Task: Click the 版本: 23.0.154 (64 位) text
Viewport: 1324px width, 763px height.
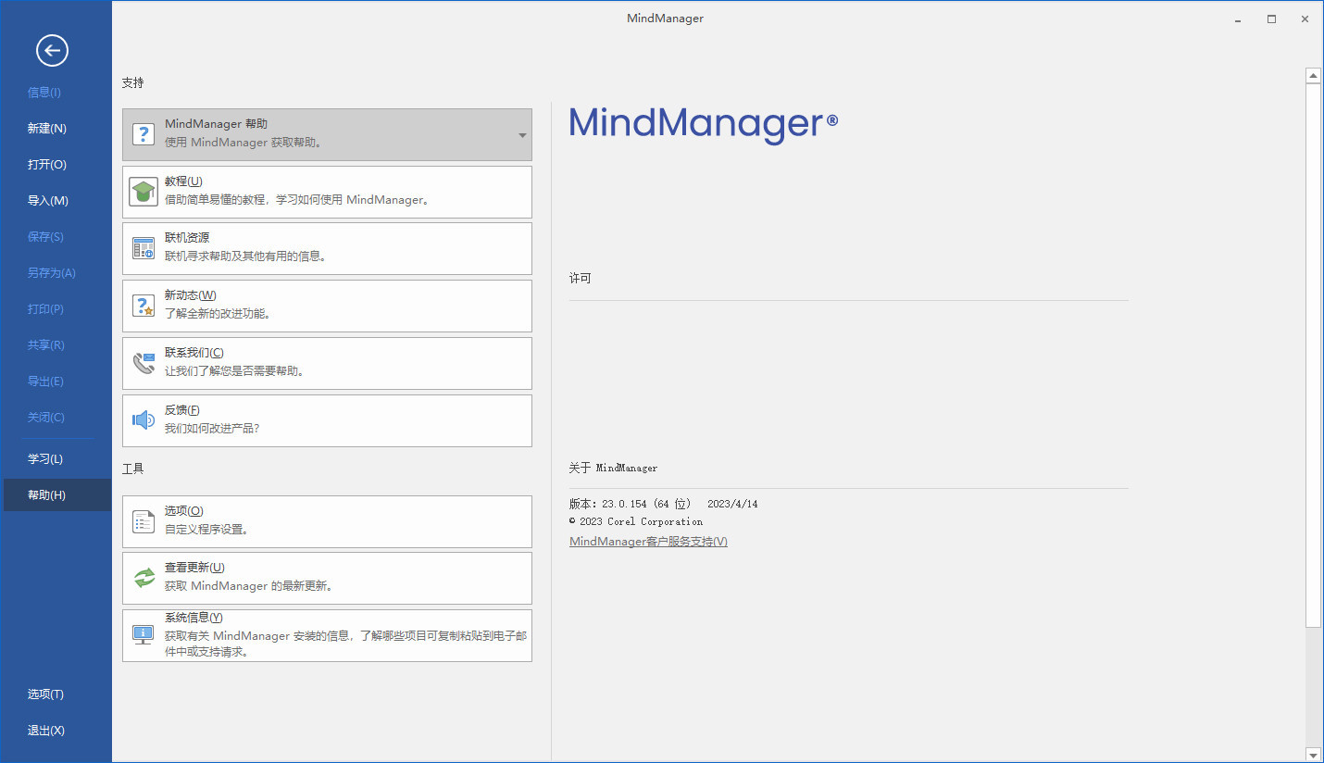Action: pos(631,504)
